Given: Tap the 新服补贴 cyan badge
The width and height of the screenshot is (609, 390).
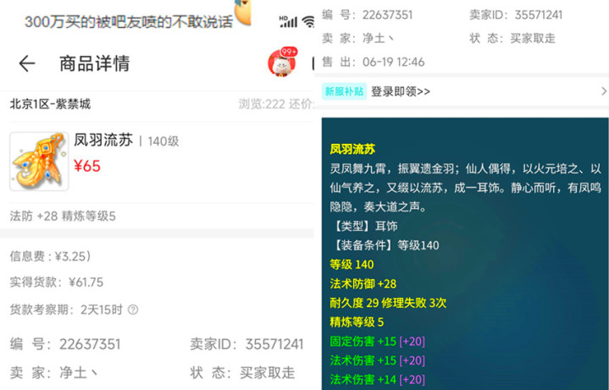Looking at the screenshot, I should click(x=344, y=91).
